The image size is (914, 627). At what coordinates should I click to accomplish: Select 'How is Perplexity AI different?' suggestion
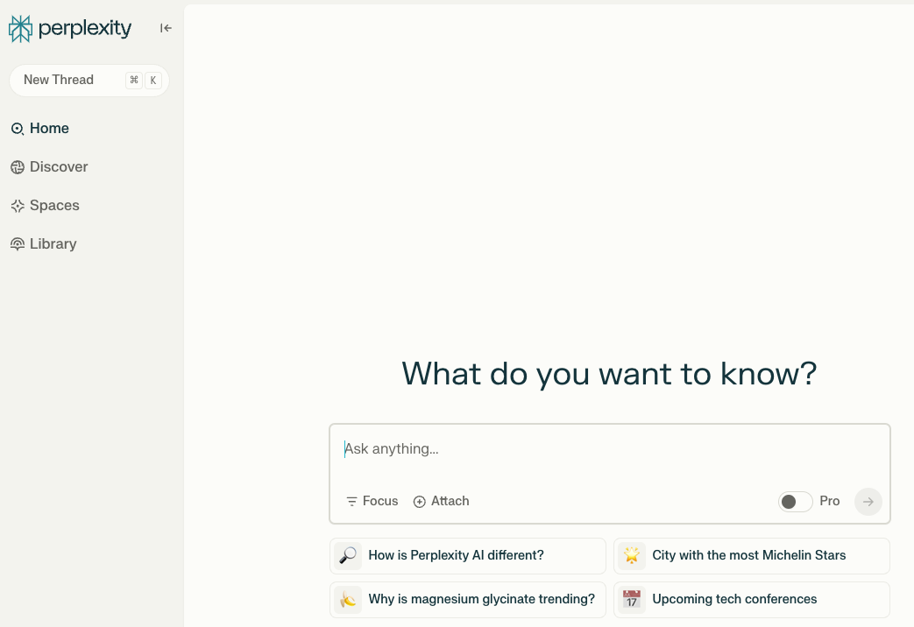pos(467,555)
